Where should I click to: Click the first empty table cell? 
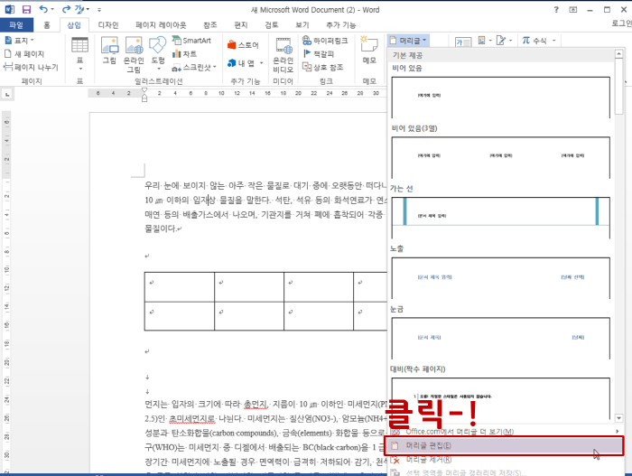(x=180, y=287)
